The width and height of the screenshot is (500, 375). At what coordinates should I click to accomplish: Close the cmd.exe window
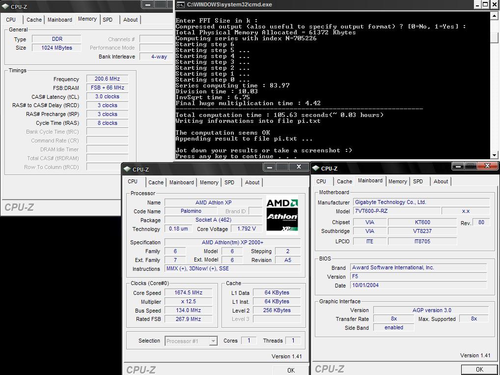(x=493, y=4)
